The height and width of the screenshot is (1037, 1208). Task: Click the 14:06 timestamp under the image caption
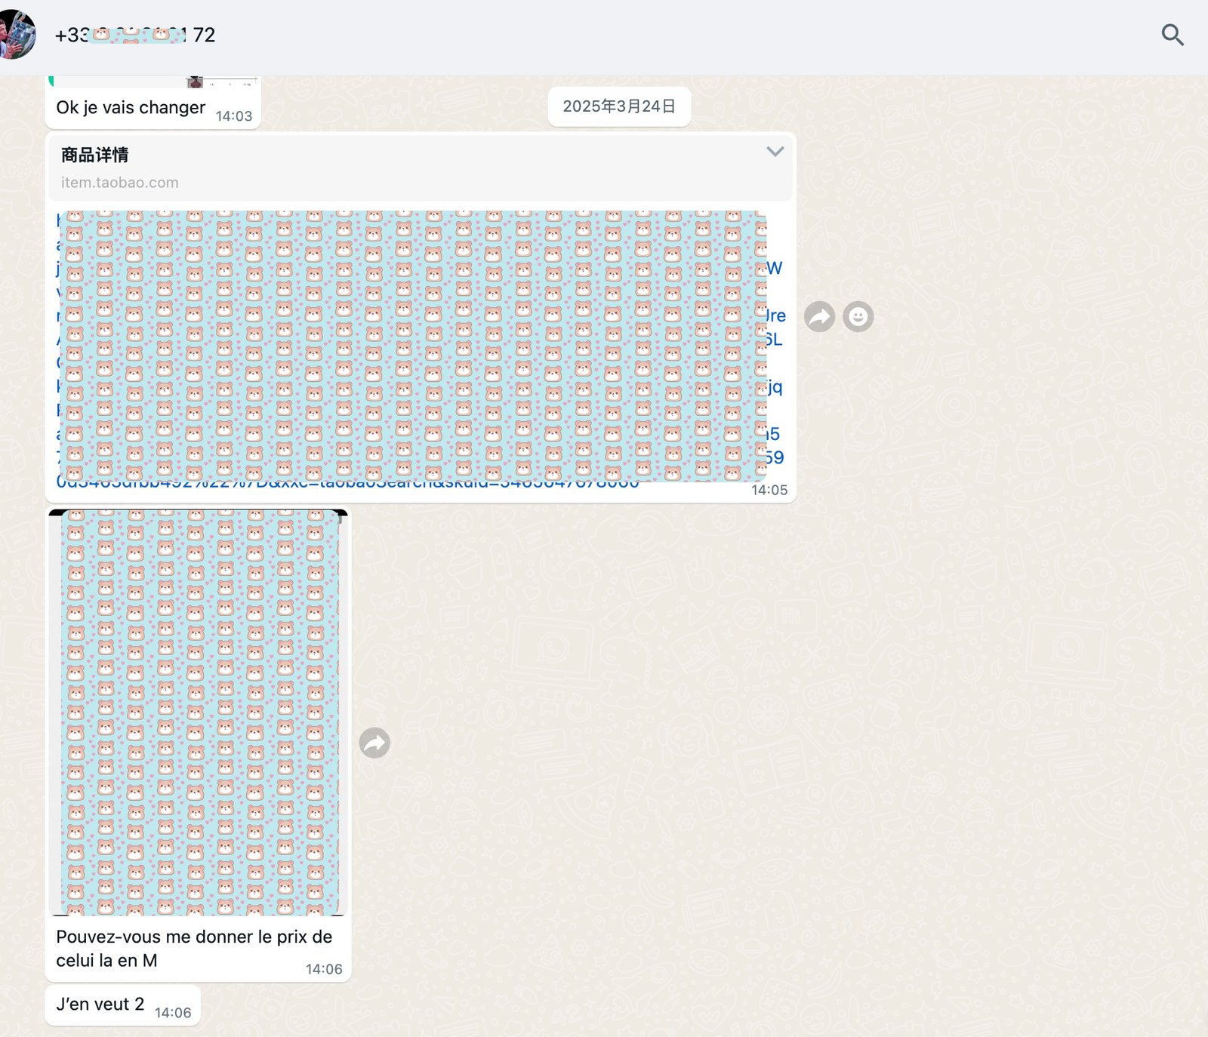(323, 969)
